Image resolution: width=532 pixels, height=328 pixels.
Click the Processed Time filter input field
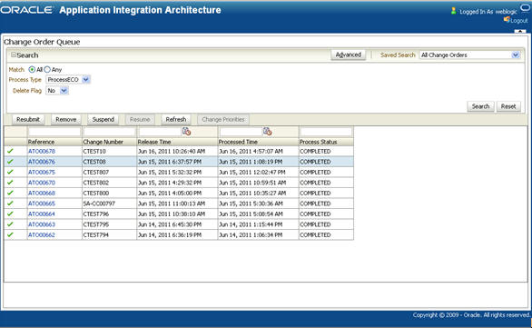(x=241, y=132)
